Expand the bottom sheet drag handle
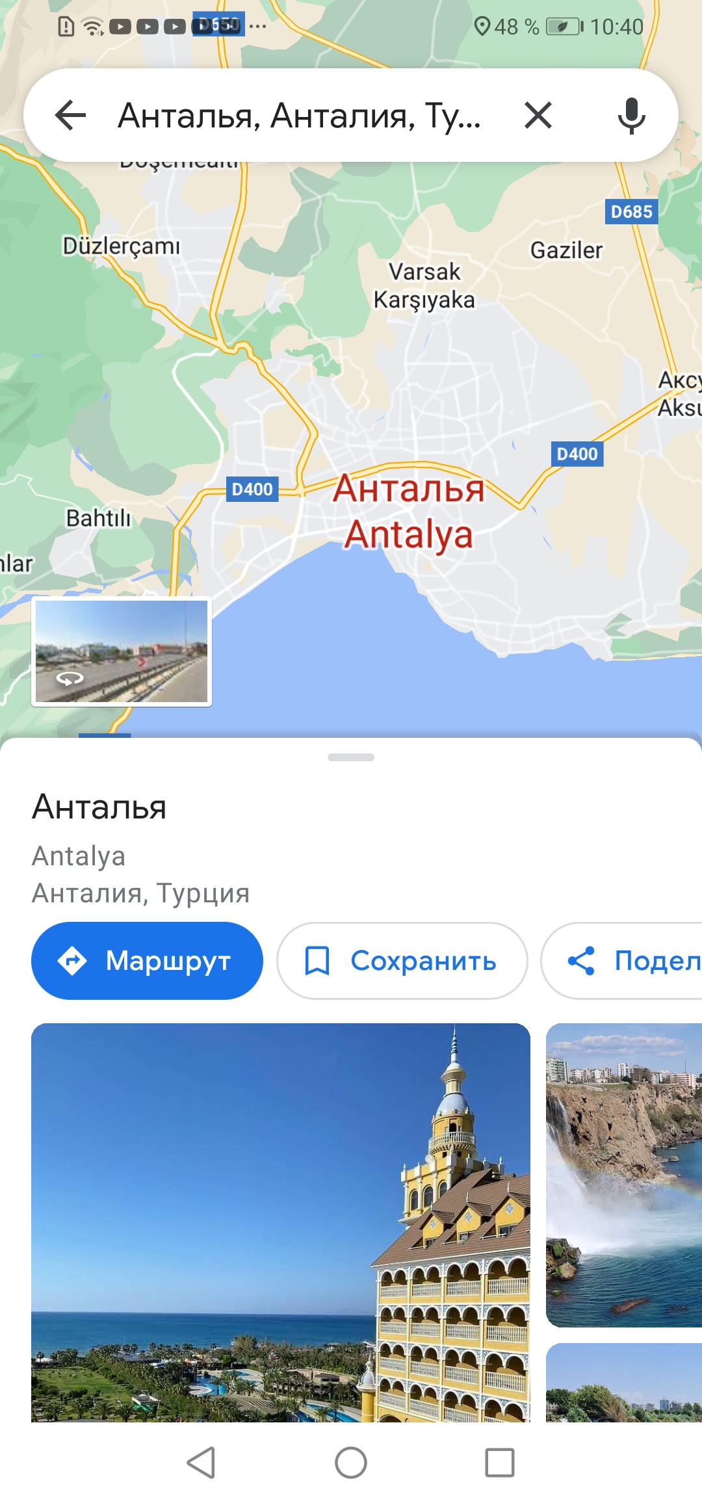This screenshot has width=702, height=1503. tap(351, 757)
